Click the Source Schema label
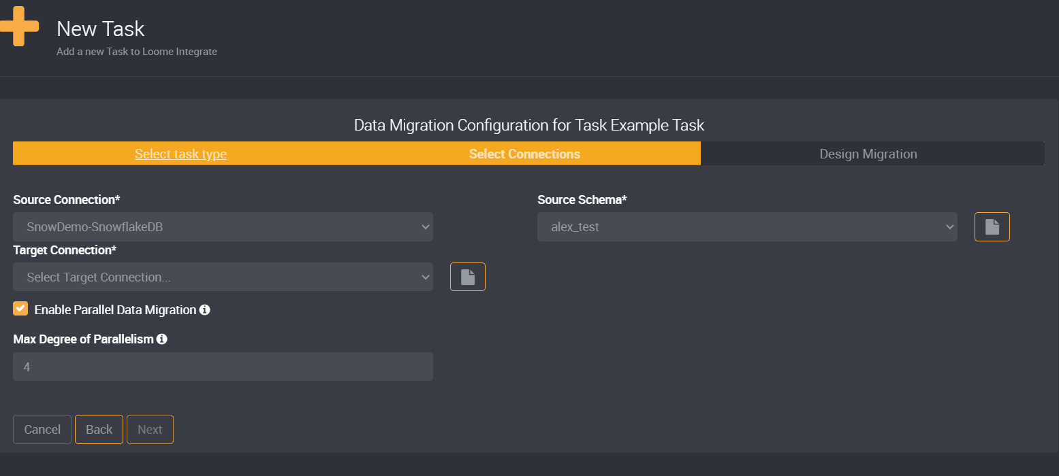Screen dimensions: 1059x476 click(582, 200)
